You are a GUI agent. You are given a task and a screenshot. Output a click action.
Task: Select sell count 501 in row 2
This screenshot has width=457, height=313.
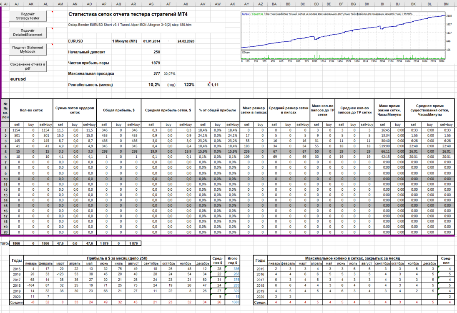click(x=17, y=135)
